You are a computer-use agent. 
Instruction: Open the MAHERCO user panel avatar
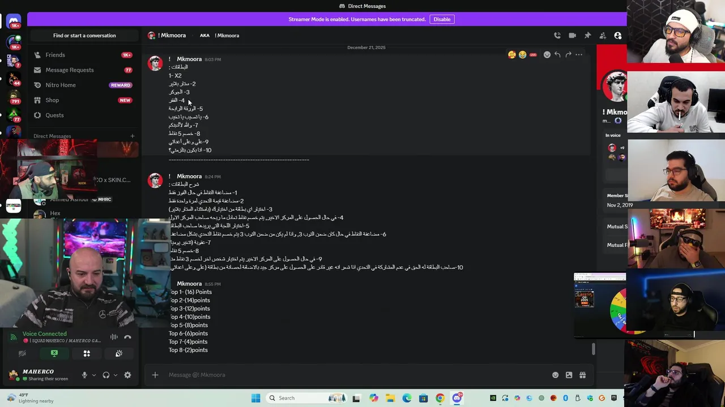14,374
